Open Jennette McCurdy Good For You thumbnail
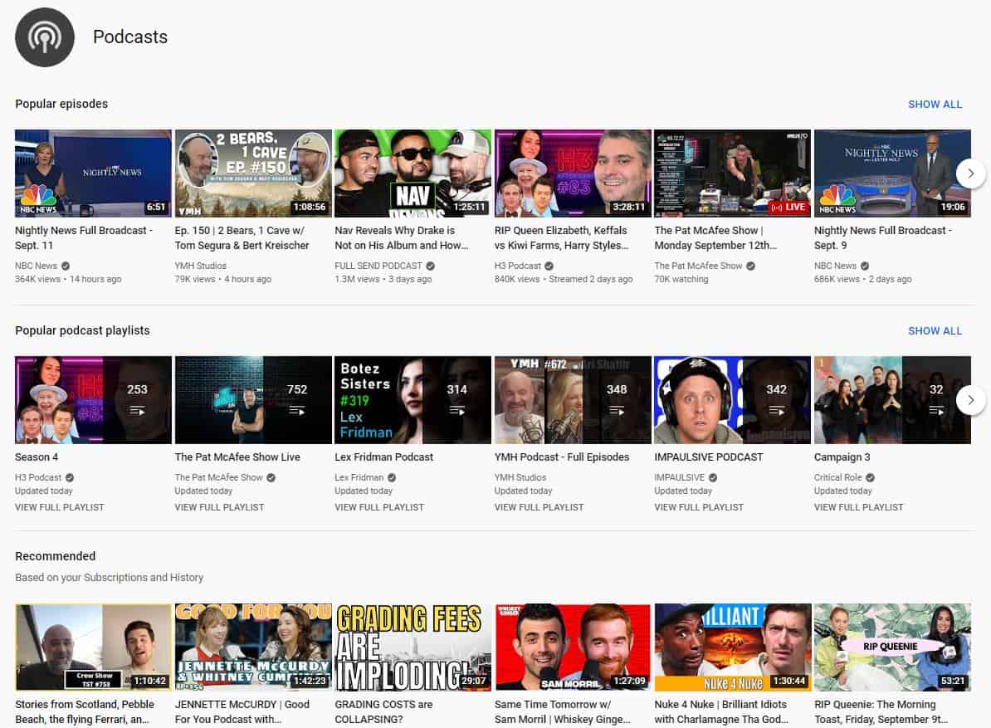991x728 pixels. (x=253, y=647)
